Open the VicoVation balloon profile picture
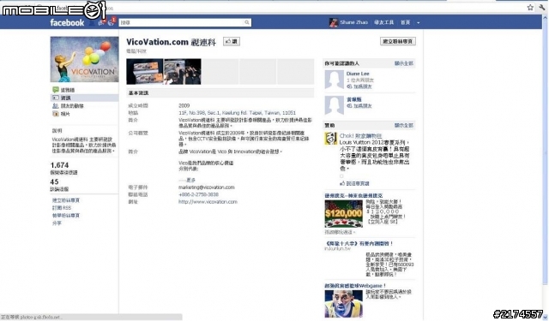 pyautogui.click(x=84, y=59)
